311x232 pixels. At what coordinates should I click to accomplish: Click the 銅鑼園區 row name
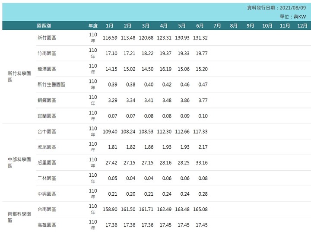tap(47, 100)
